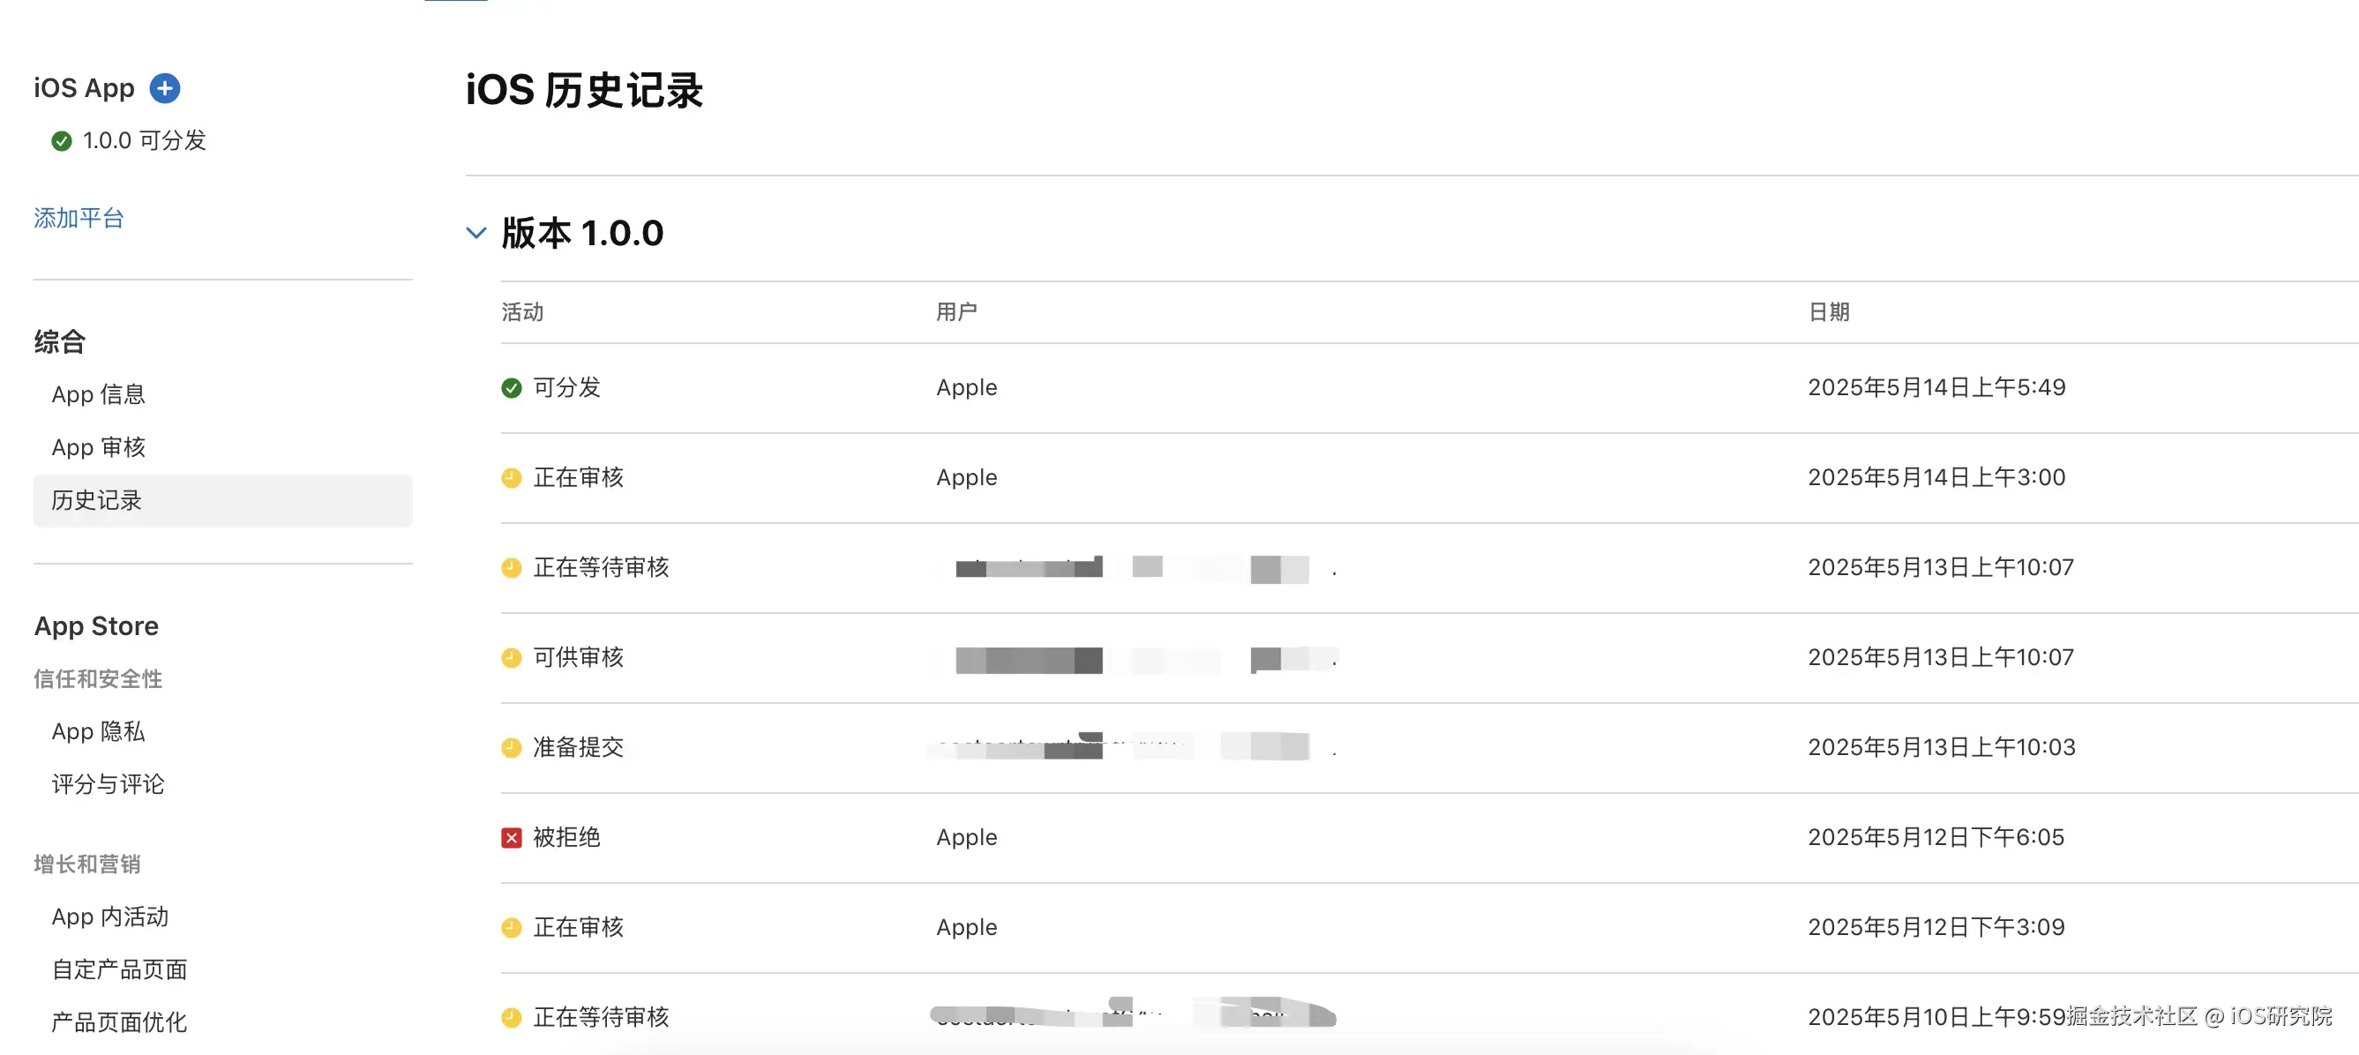Select 1.0.0 可分发 version in sidebar
Screen dimensions: 2359x1055
[144, 141]
